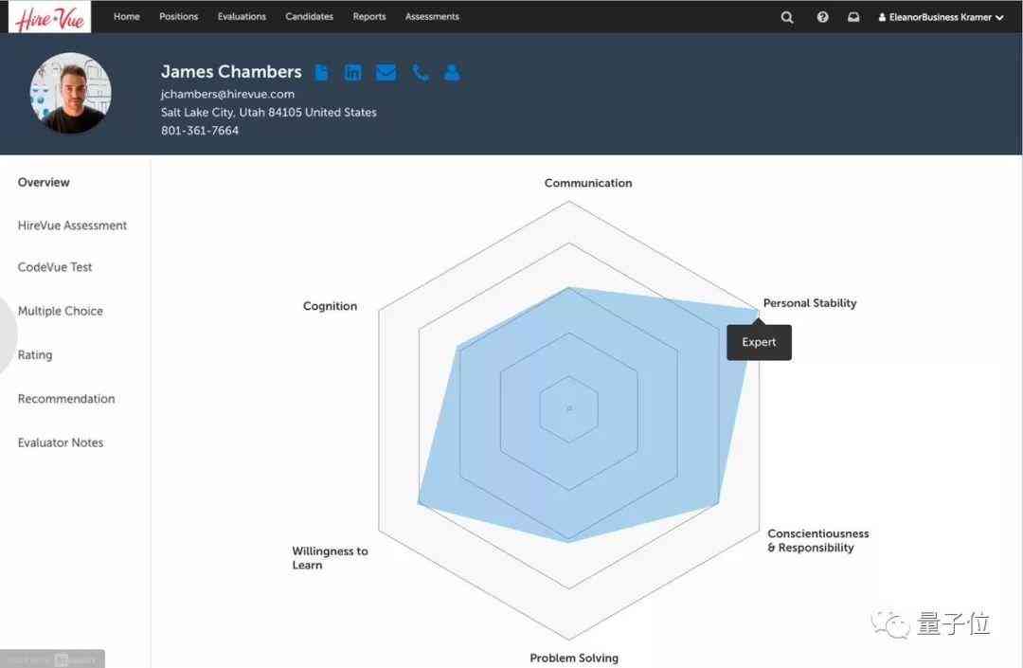Open the help question mark icon
Viewport: 1023px width, 668px height.
pyautogui.click(x=823, y=17)
